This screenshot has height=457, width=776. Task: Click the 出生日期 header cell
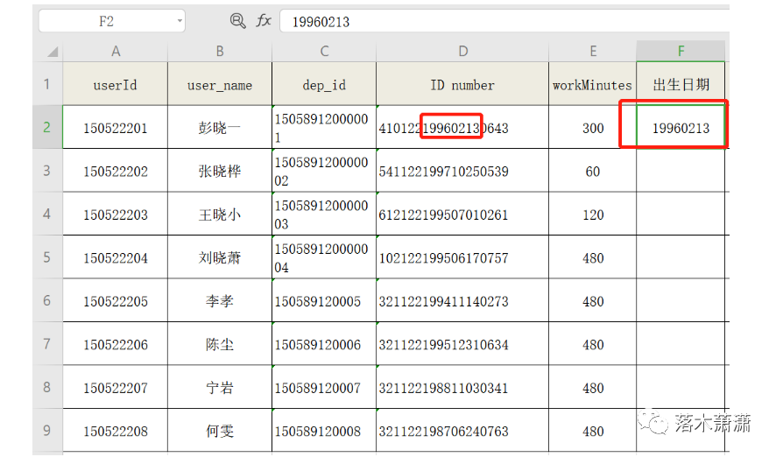[681, 84]
